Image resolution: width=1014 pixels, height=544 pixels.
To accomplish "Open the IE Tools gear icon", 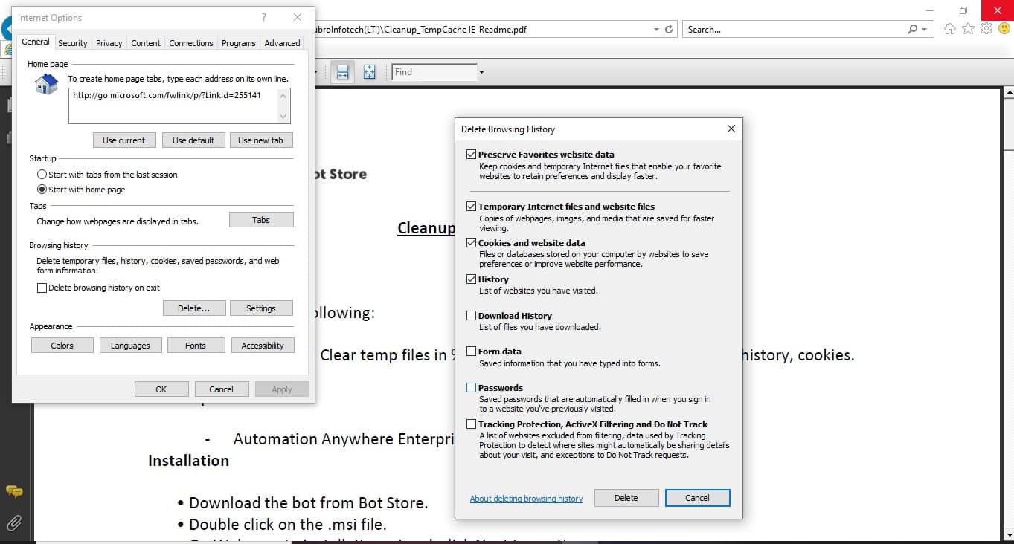I will click(986, 29).
